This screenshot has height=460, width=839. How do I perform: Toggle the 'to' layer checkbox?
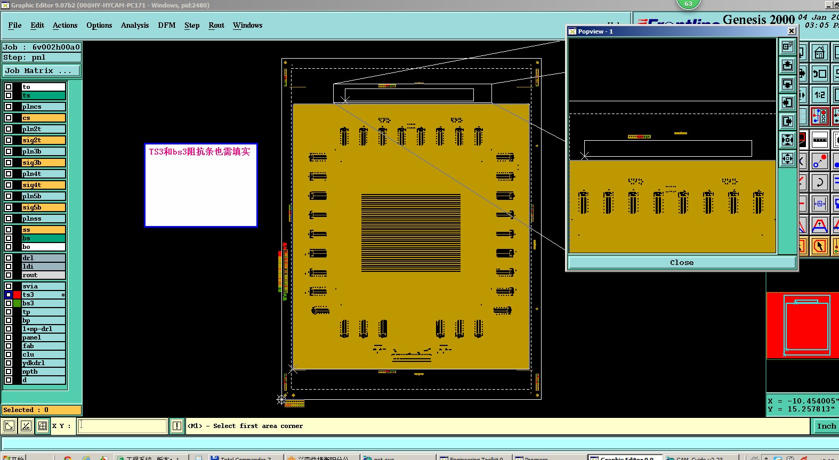pos(9,87)
